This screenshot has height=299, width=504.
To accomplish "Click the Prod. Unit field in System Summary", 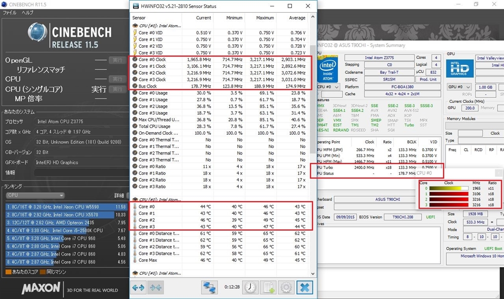I will click(x=428, y=79).
